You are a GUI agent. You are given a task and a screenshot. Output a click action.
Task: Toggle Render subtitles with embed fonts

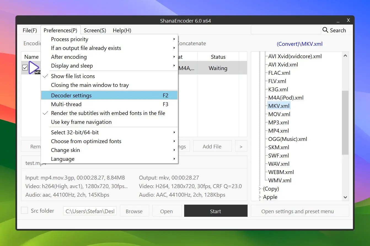[108, 113]
